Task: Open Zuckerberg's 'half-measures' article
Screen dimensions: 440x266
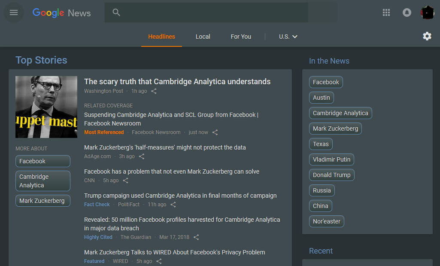Action: pos(165,147)
